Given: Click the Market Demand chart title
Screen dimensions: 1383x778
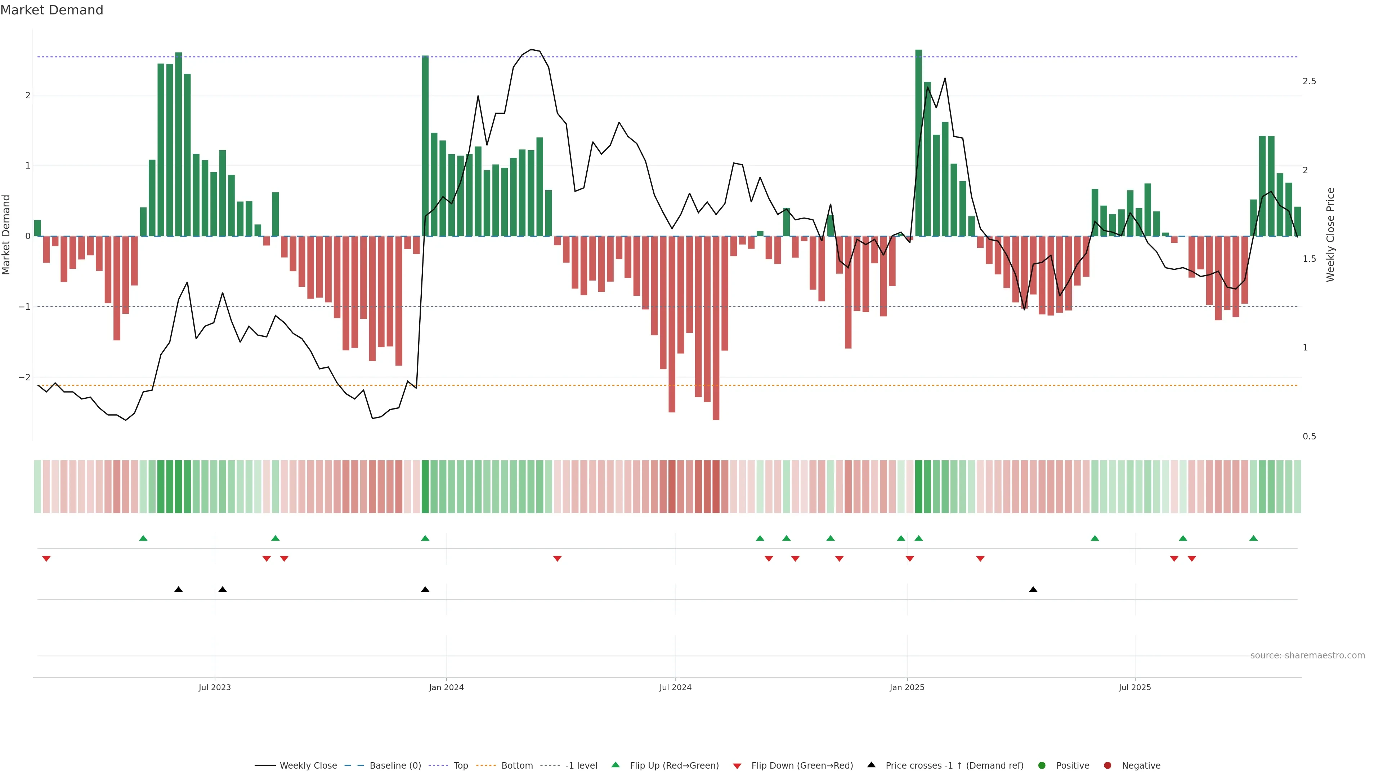Looking at the screenshot, I should [52, 10].
